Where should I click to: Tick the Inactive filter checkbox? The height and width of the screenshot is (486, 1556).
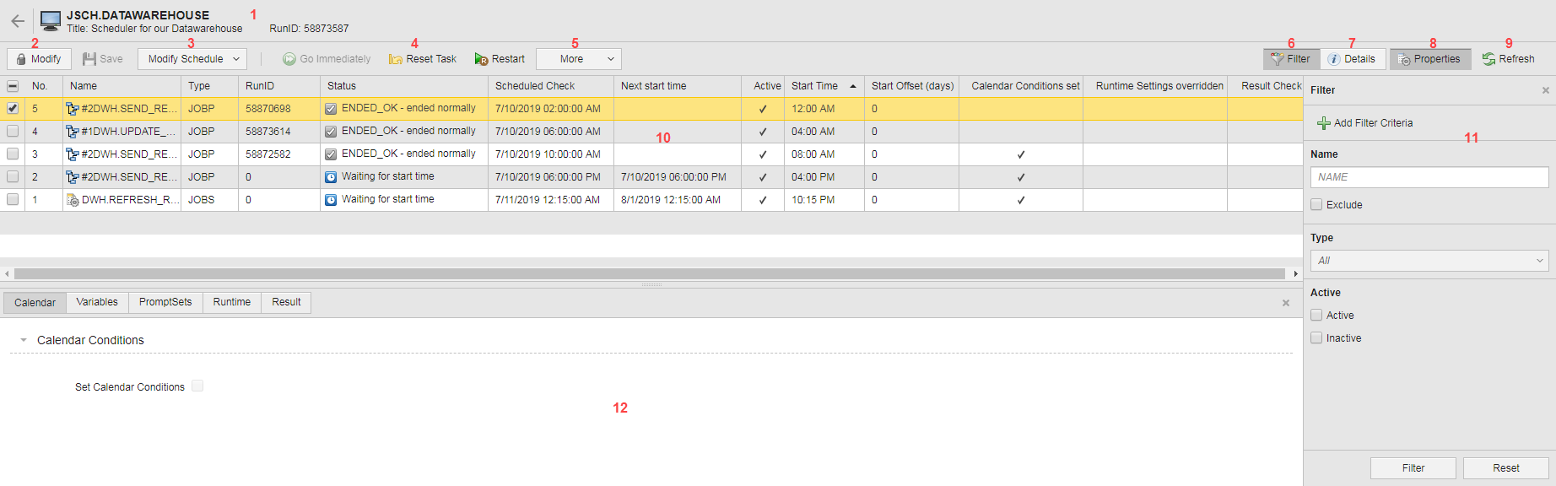1316,338
